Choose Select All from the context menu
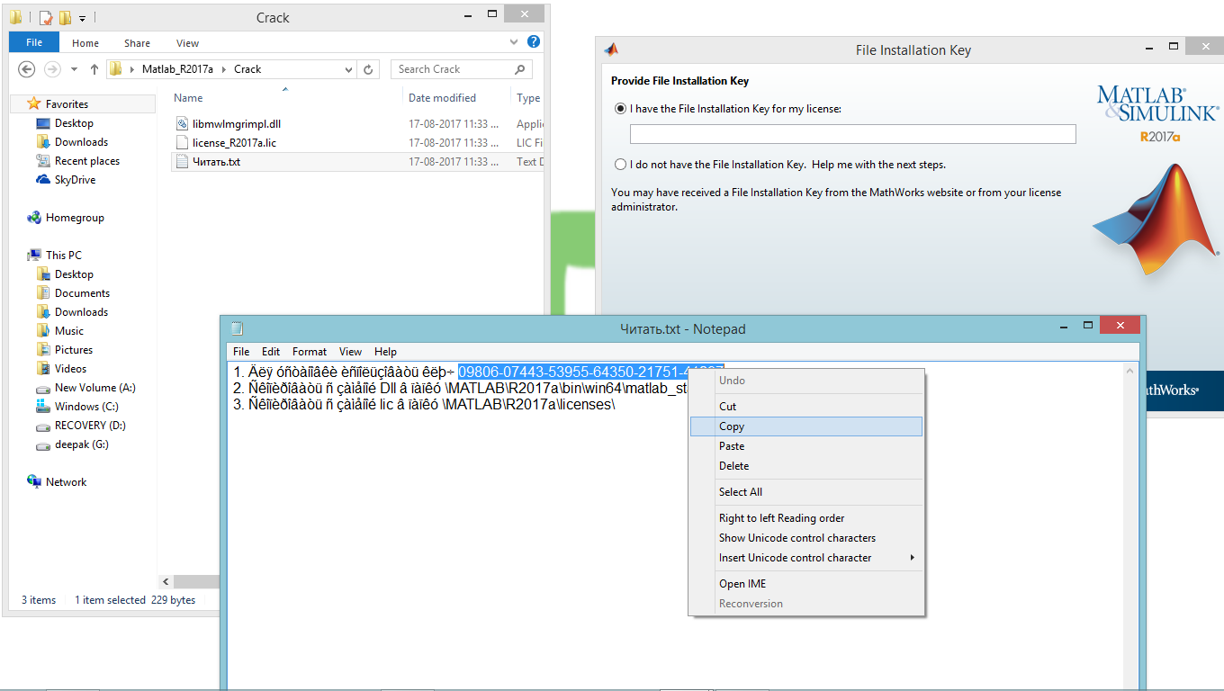The width and height of the screenshot is (1224, 691). (x=806, y=492)
